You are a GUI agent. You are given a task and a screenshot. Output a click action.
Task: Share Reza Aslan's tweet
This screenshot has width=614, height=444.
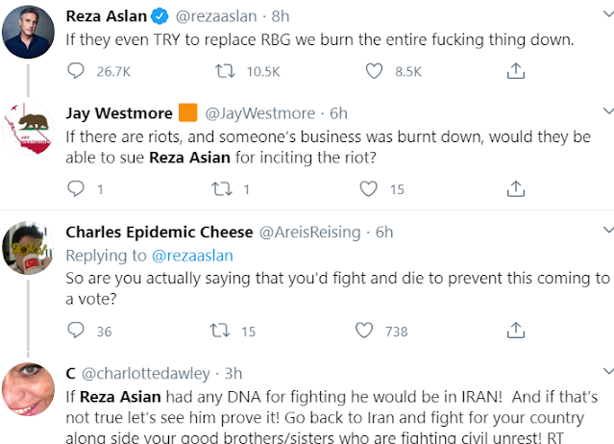click(515, 70)
